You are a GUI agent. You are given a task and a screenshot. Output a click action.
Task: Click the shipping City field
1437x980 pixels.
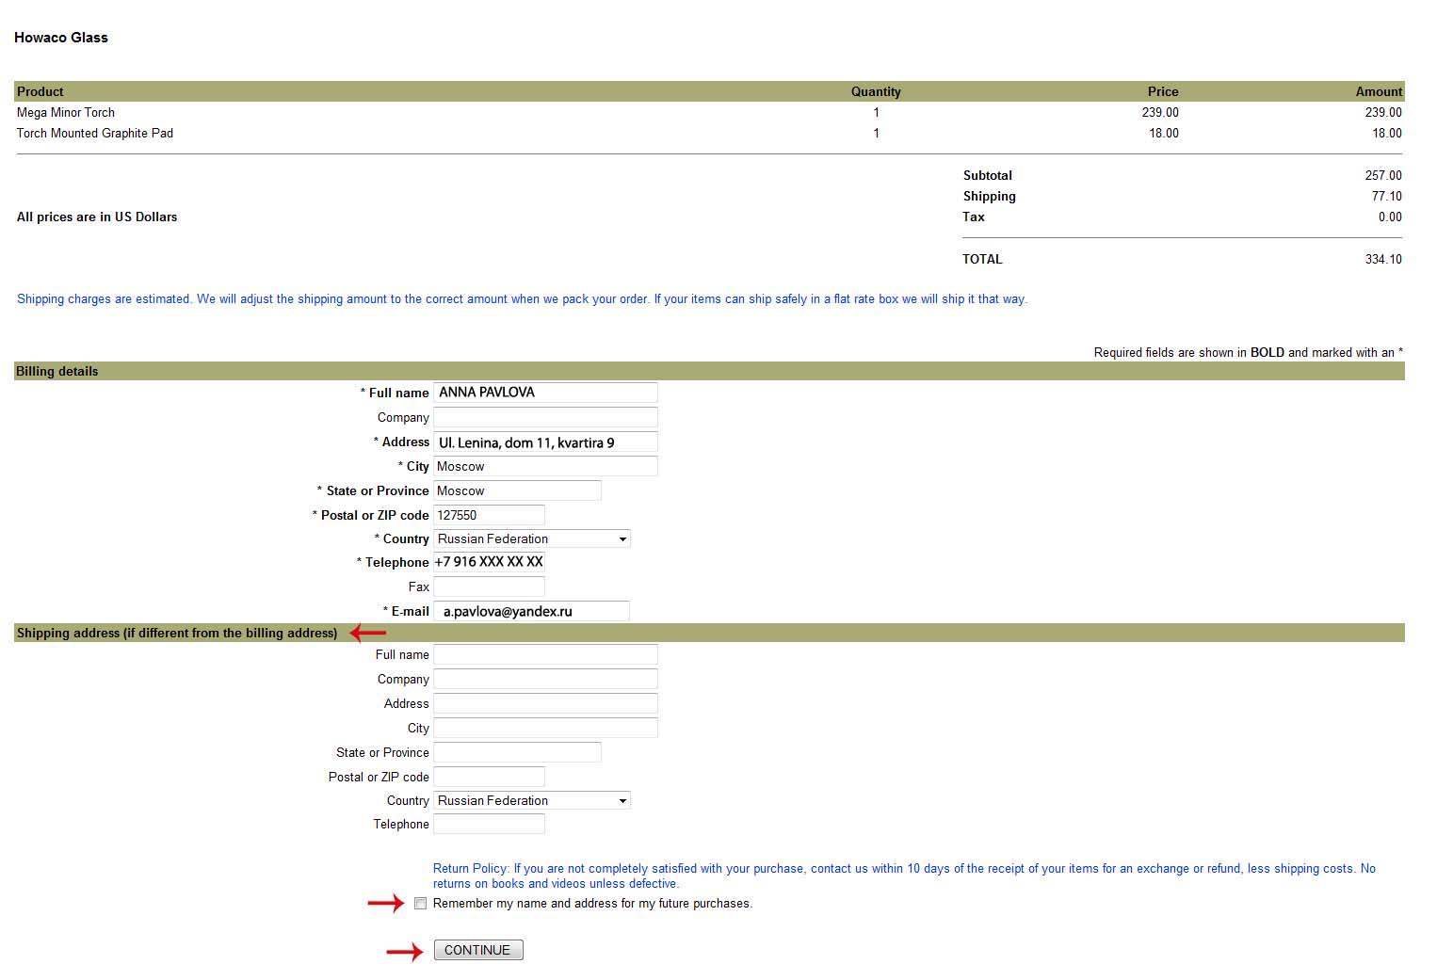545,728
